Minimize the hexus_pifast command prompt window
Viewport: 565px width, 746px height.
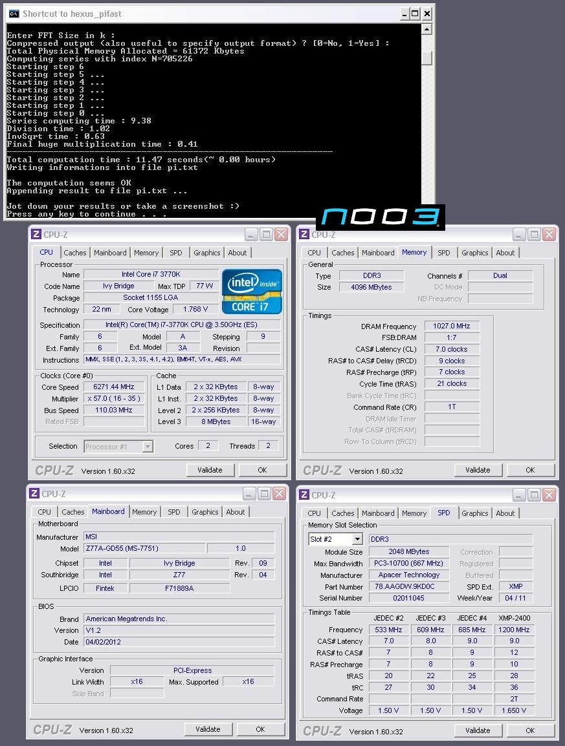(x=403, y=13)
